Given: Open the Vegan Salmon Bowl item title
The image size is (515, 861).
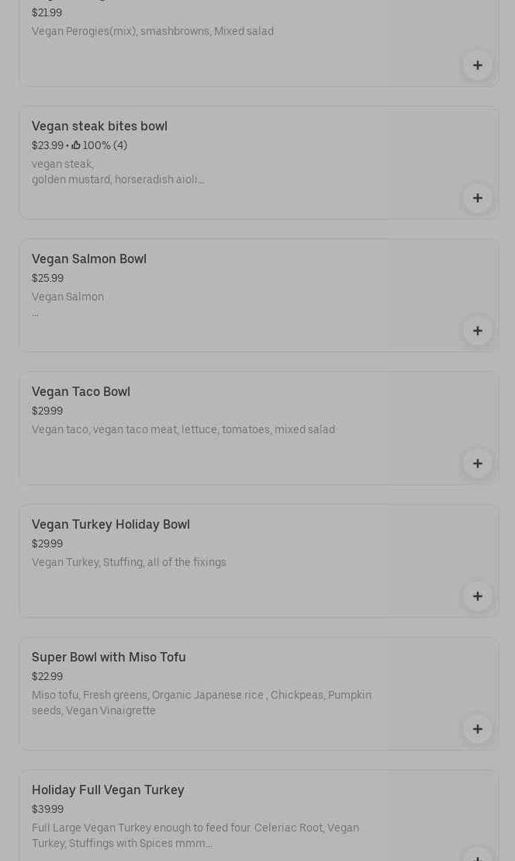Looking at the screenshot, I should coord(89,259).
